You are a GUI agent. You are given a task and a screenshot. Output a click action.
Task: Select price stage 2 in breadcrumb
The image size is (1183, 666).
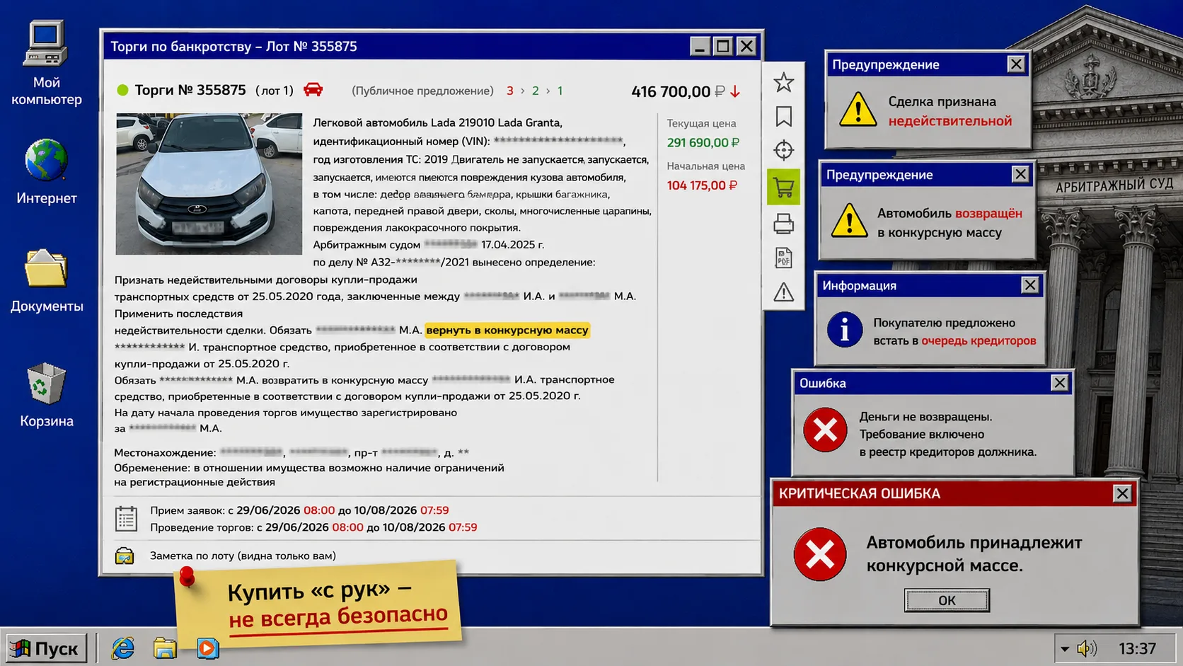(536, 91)
